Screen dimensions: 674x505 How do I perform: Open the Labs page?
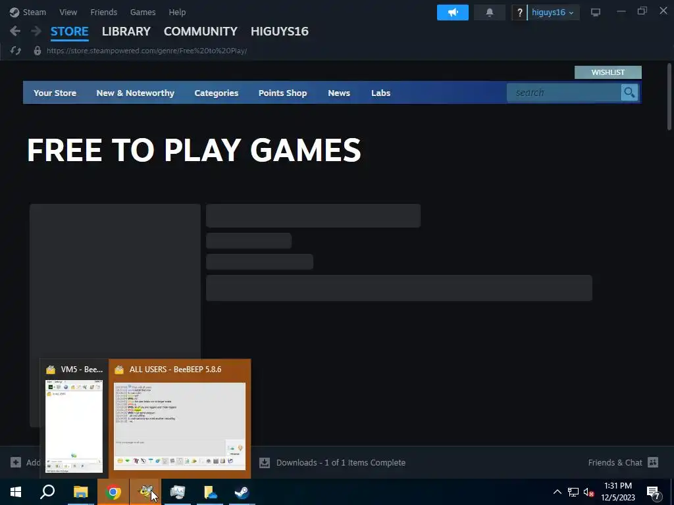[381, 93]
